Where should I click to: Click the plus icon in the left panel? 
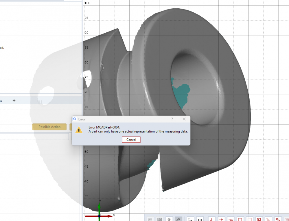point(14,100)
